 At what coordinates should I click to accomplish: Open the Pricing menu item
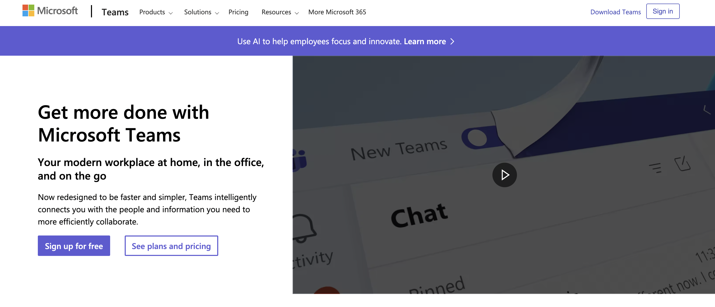238,12
